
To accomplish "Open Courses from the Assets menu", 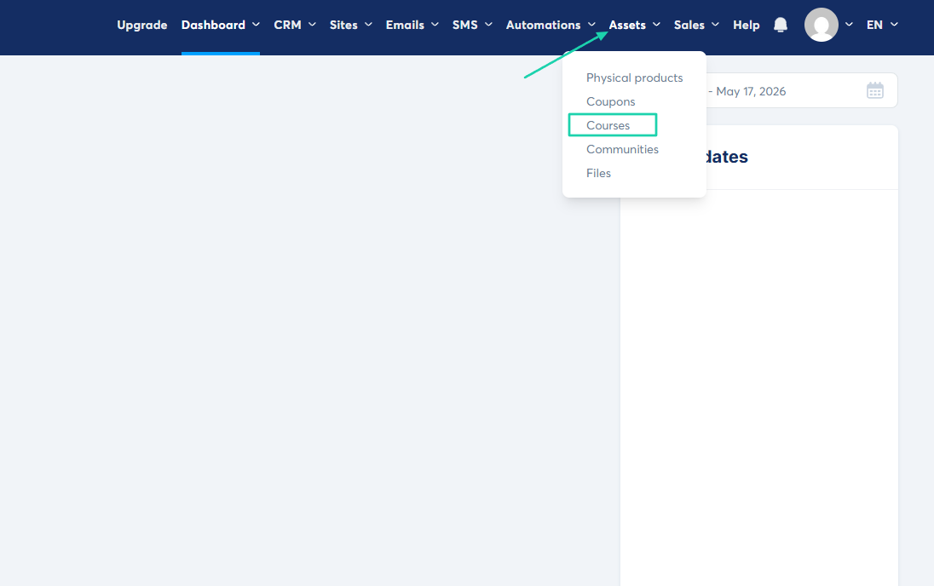I will coord(608,126).
